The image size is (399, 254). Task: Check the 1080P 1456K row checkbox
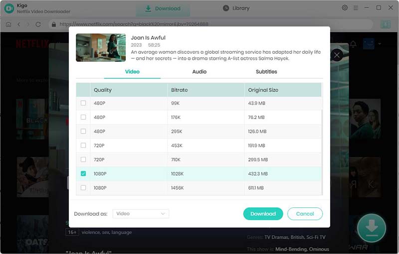(x=83, y=187)
